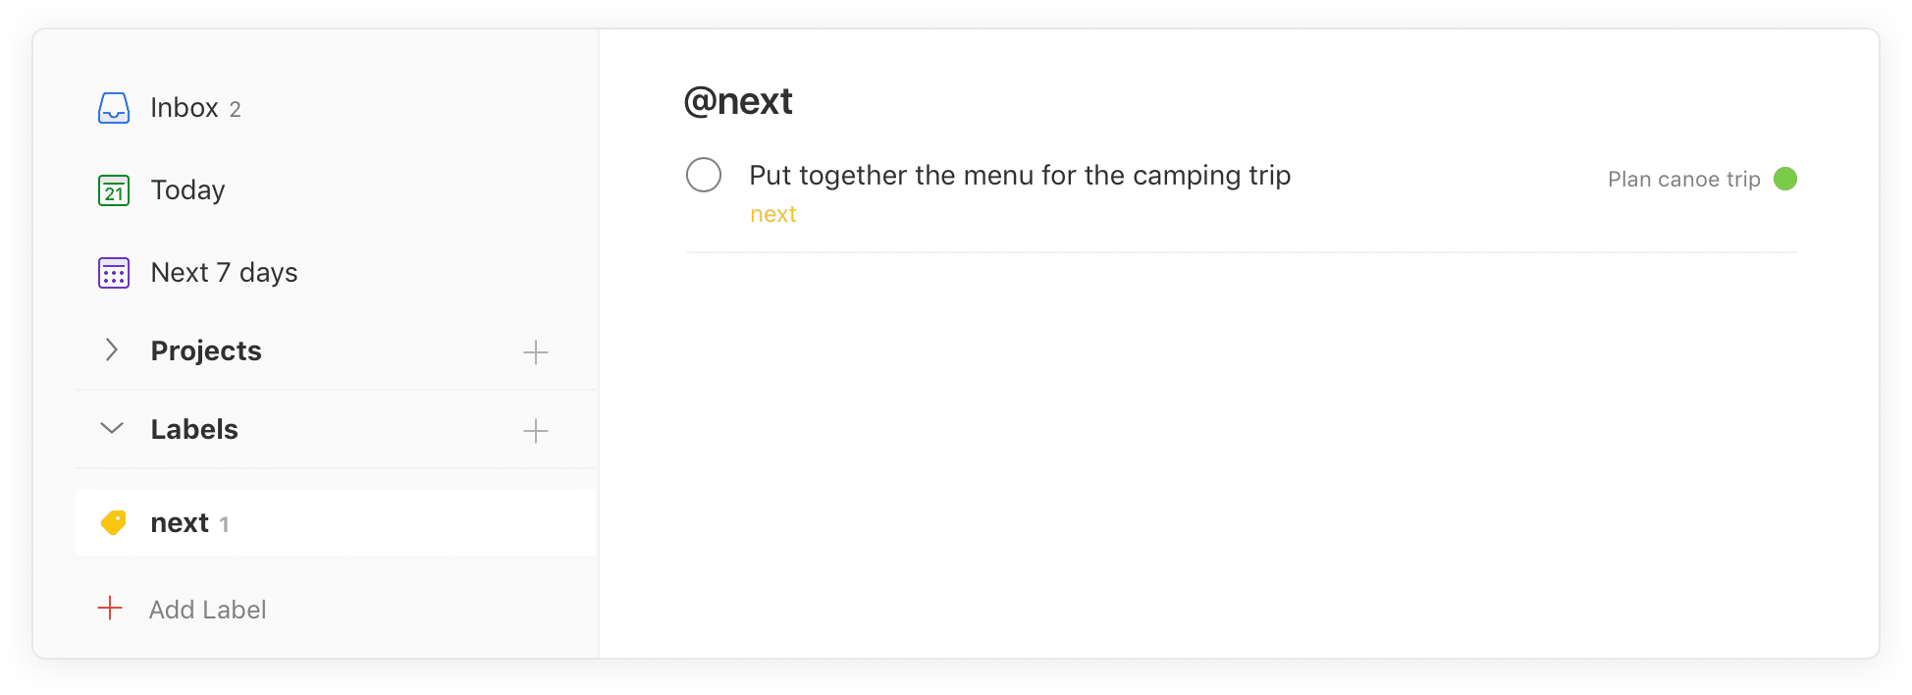Image resolution: width=1912 pixels, height=695 pixels.
Task: Click the yellow next label under the task
Action: 773,215
